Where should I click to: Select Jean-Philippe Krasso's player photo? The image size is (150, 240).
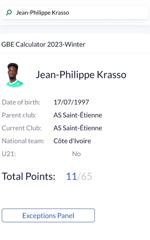(x=15, y=75)
